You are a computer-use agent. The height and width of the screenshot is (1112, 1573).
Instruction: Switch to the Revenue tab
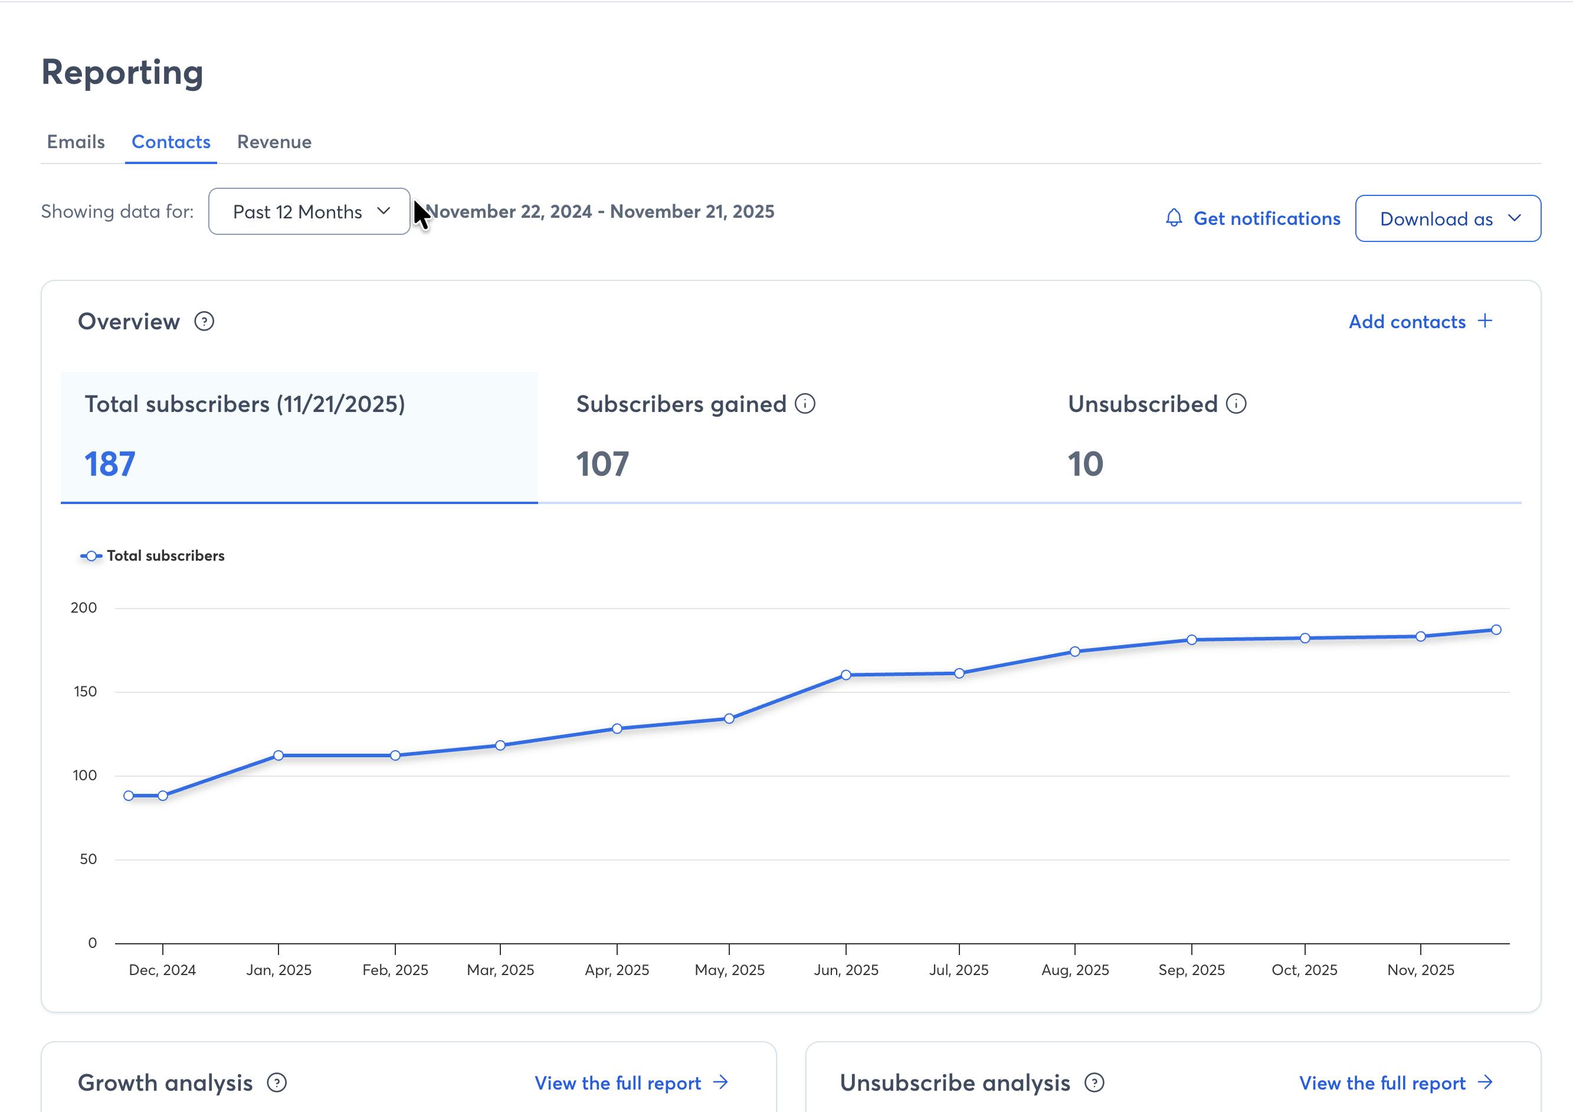[x=274, y=142]
